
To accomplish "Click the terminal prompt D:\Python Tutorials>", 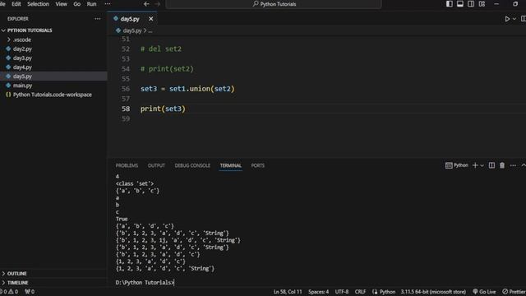I will (145, 283).
